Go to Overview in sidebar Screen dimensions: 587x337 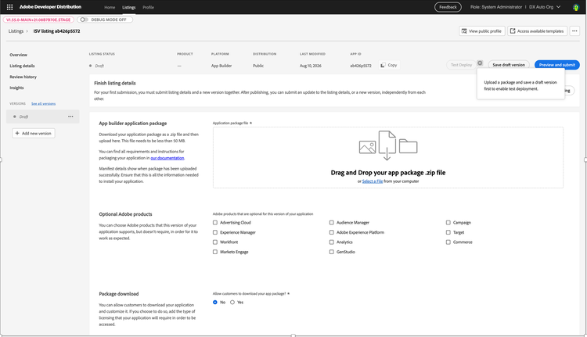click(x=18, y=55)
